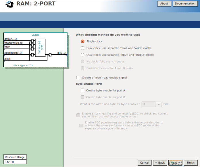
Task: Select Customize clocks for A and B ports
Action: 82,68
